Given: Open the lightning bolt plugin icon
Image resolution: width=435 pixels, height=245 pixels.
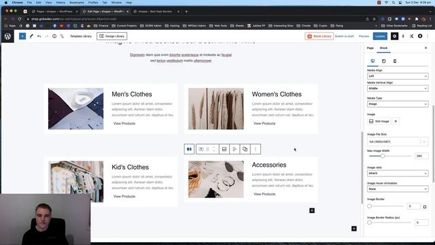Looking at the screenshot, I should (403, 36).
